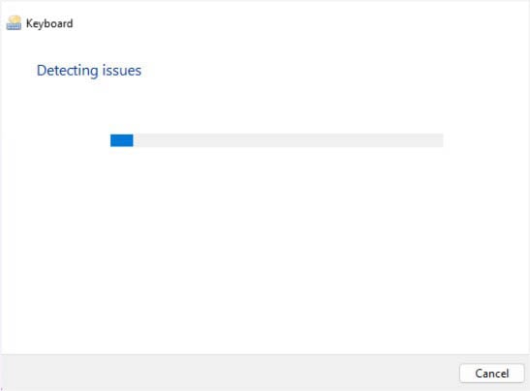
Task: Click the Keyboard troubleshooter icon
Action: coord(14,23)
